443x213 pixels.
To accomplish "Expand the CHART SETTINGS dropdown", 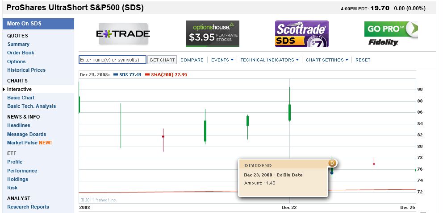I will click(327, 60).
